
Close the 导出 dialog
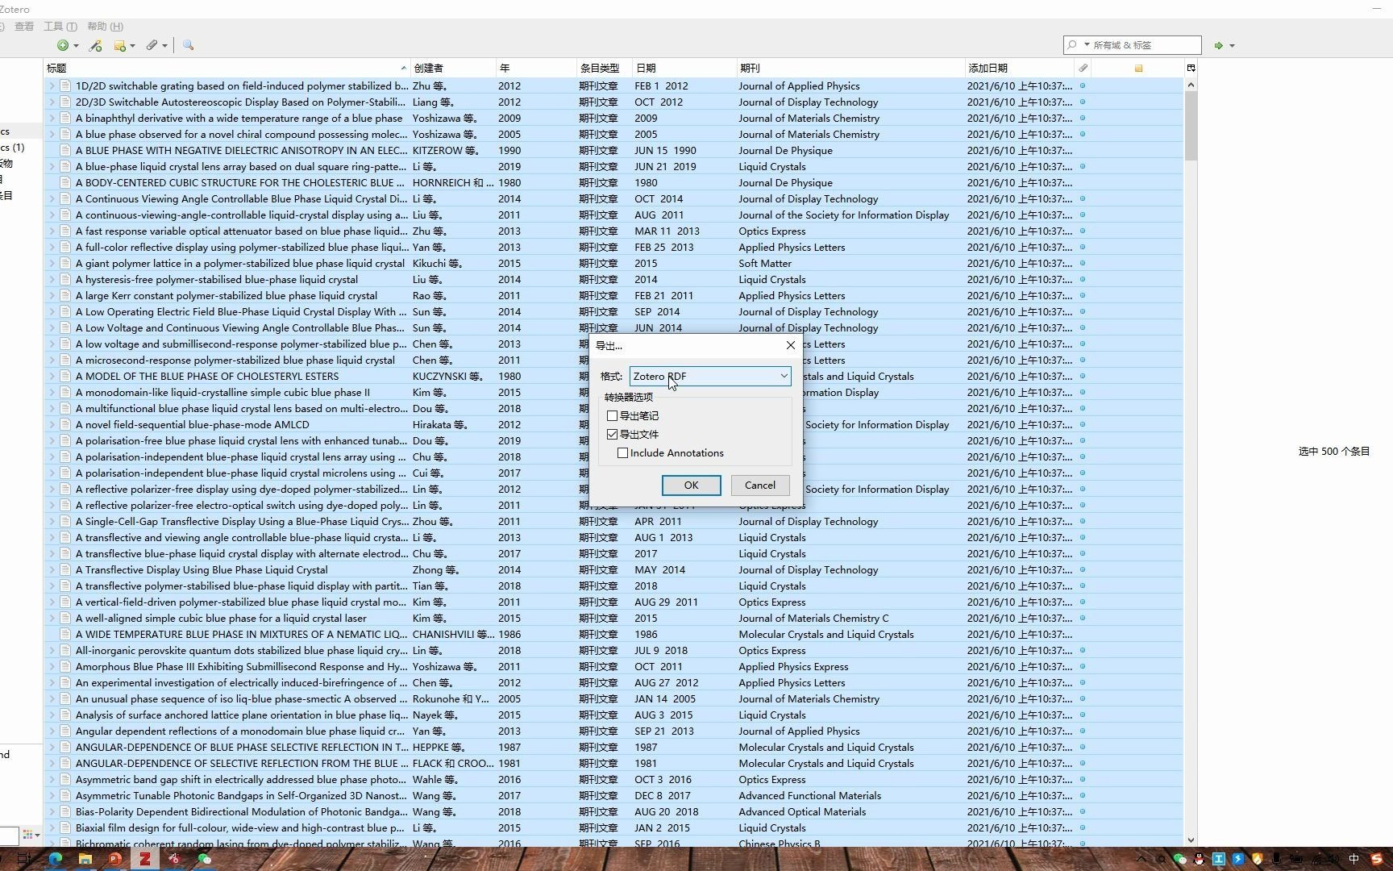[x=791, y=345]
